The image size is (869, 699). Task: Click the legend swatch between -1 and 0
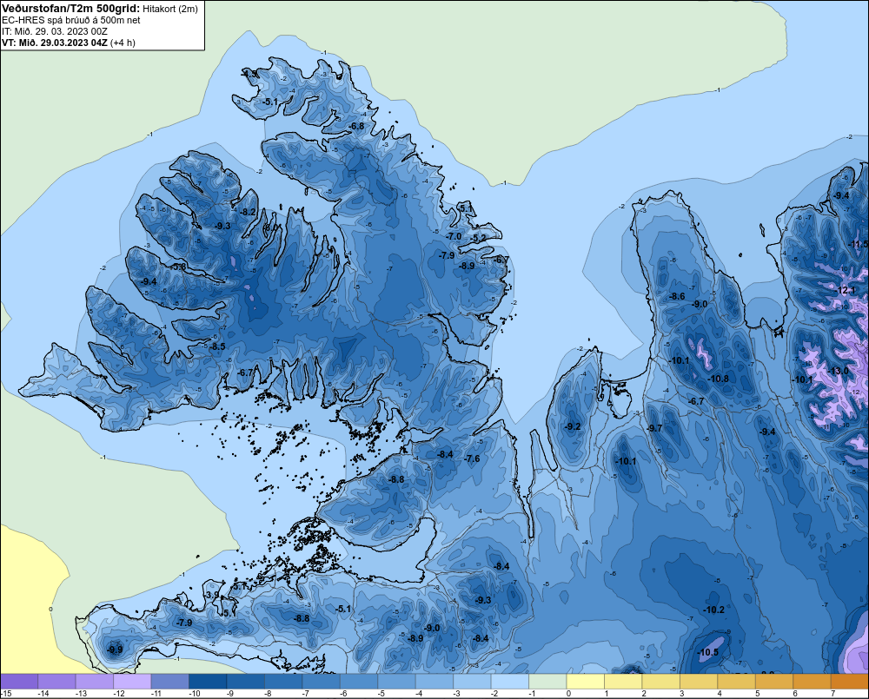pos(548,681)
